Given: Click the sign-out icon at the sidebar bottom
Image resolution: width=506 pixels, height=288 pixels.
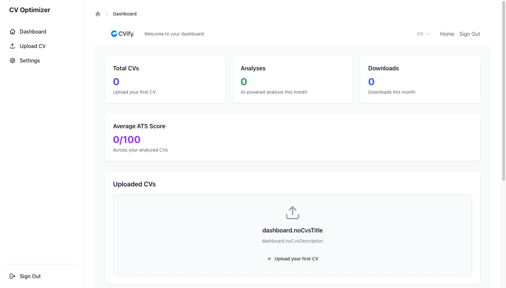Looking at the screenshot, I should click(13, 276).
